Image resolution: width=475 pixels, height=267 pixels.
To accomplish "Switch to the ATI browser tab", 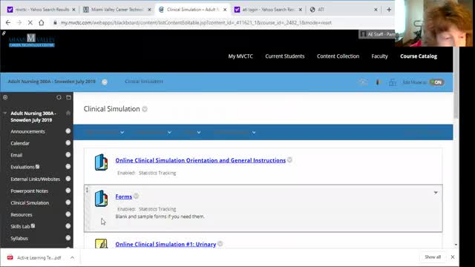I will pos(343,10).
